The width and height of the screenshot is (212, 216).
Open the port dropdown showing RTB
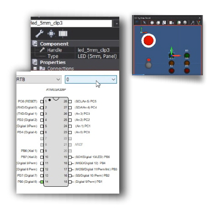39,79
